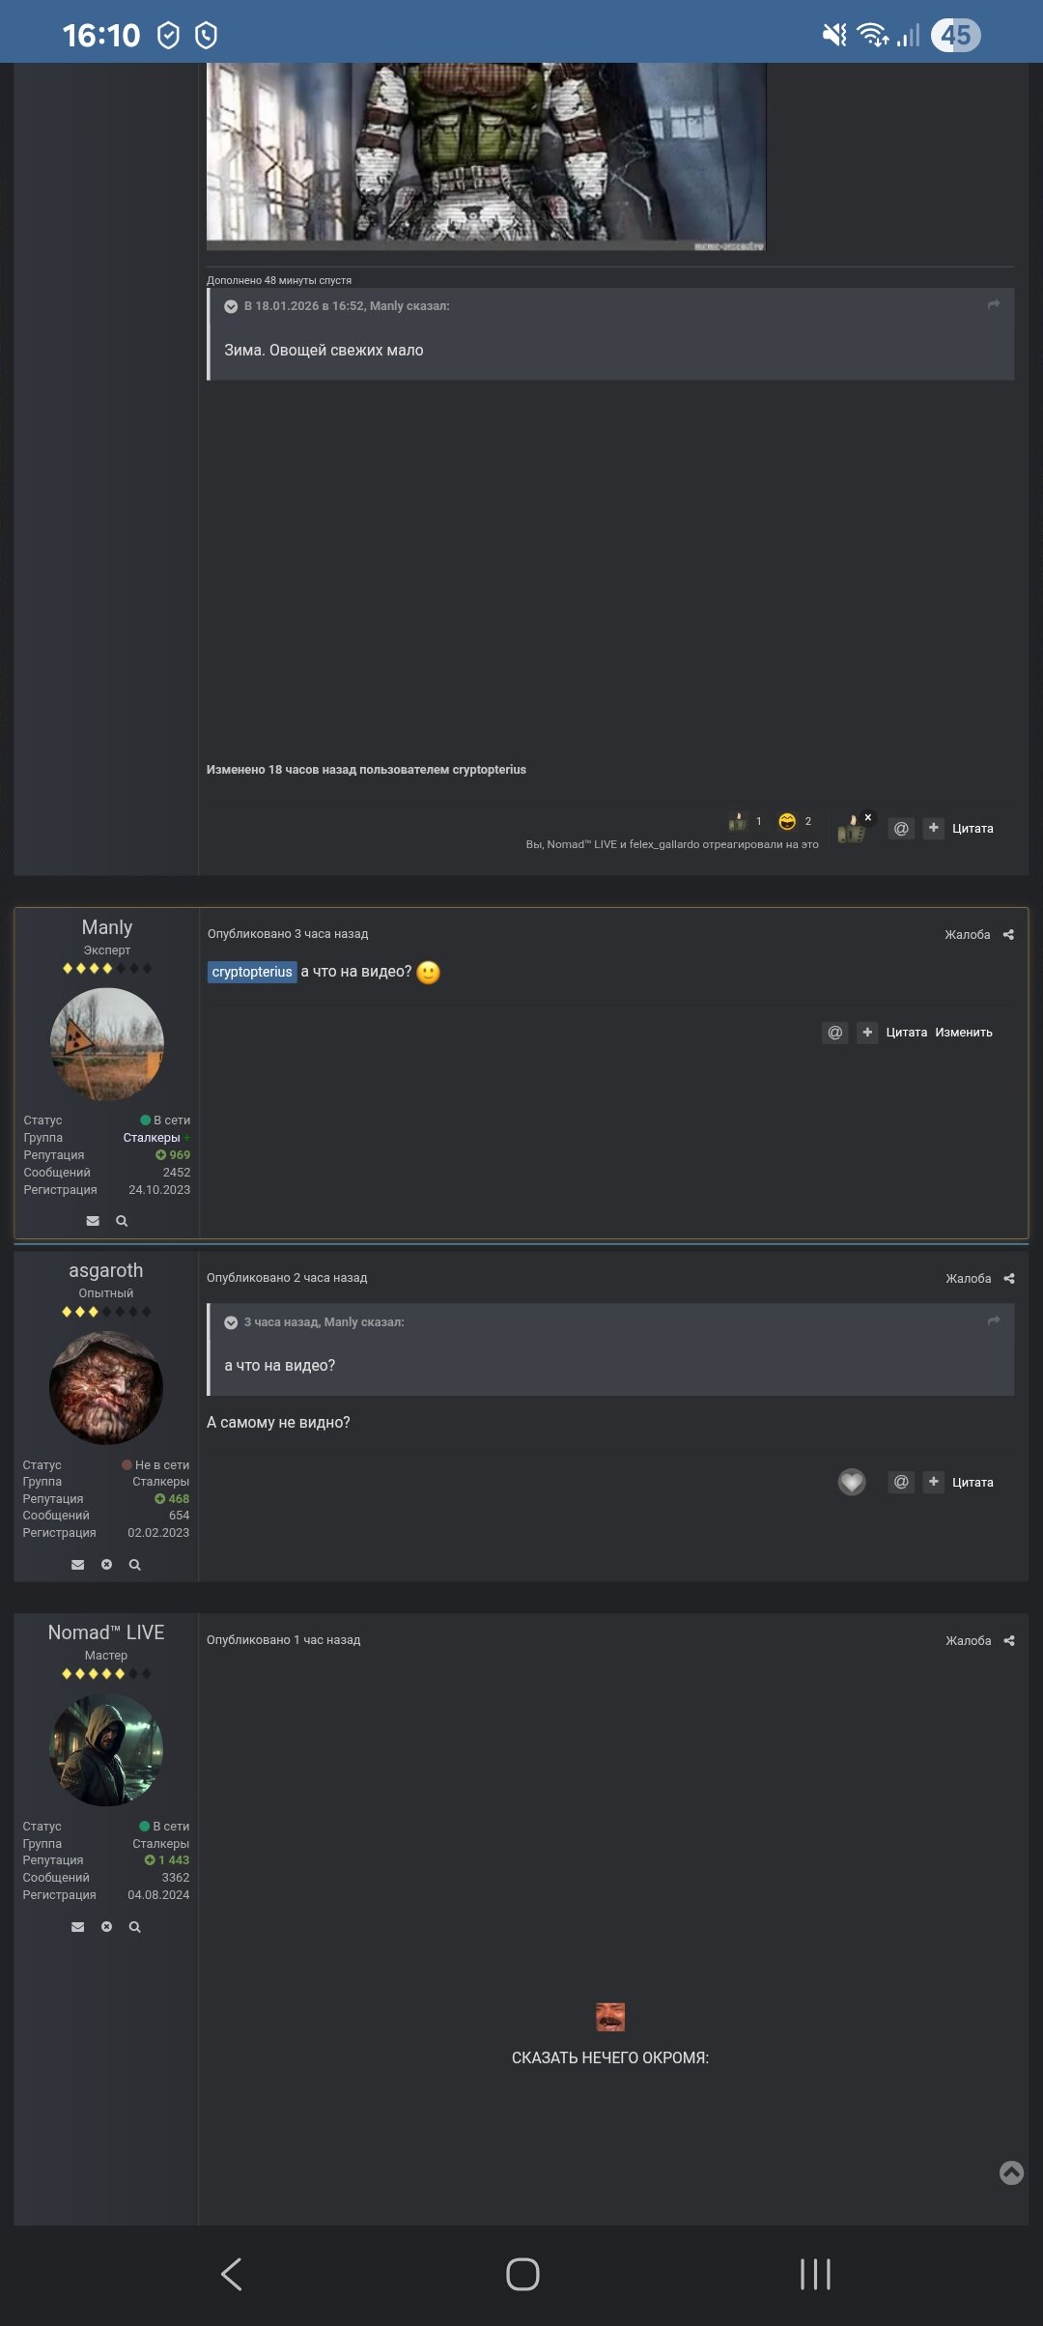The height and width of the screenshot is (2326, 1043).
Task: Open share icon on Manly's post
Action: point(1008,934)
